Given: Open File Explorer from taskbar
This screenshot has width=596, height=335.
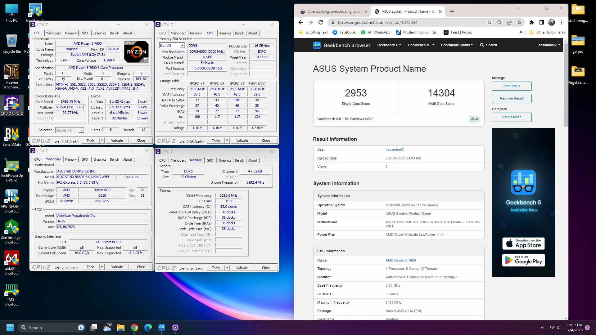Looking at the screenshot, I should [120, 328].
